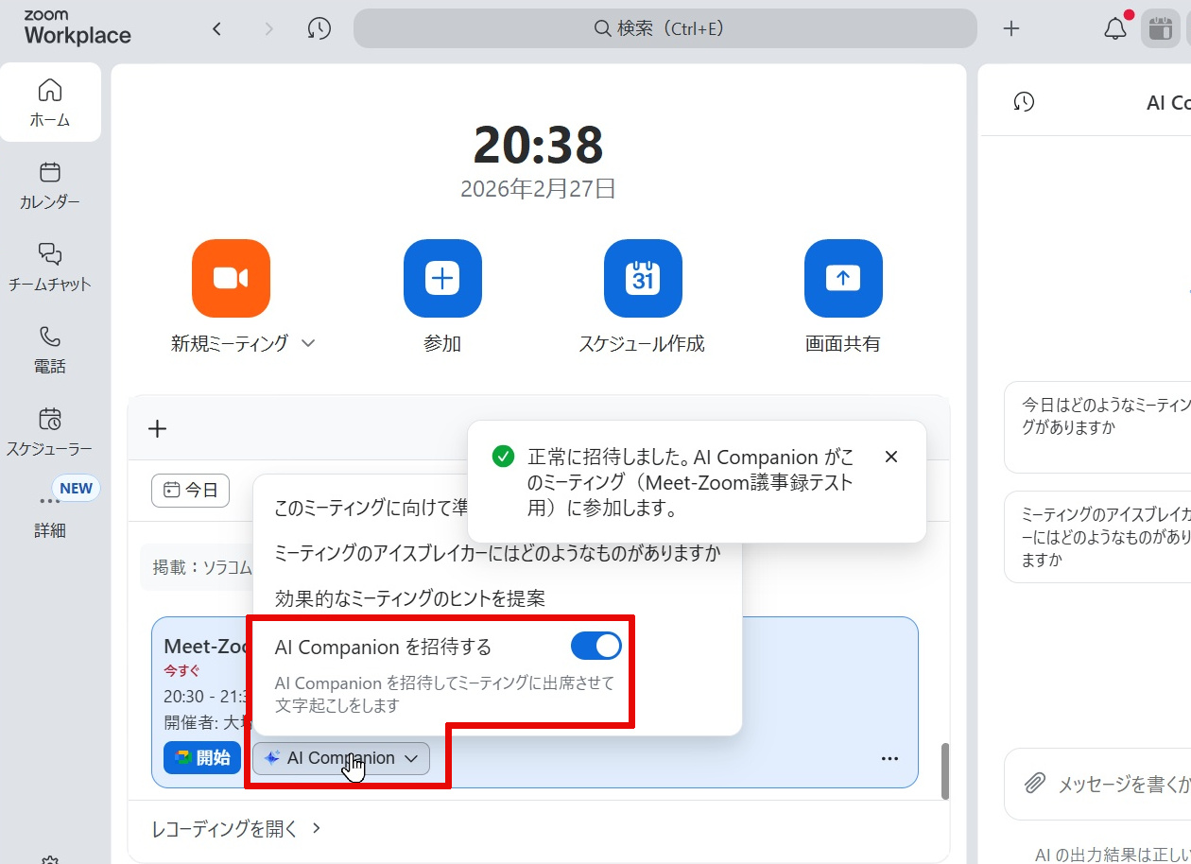The width and height of the screenshot is (1191, 864).
Task: Open the history clock icon in the top bar
Action: tap(319, 29)
